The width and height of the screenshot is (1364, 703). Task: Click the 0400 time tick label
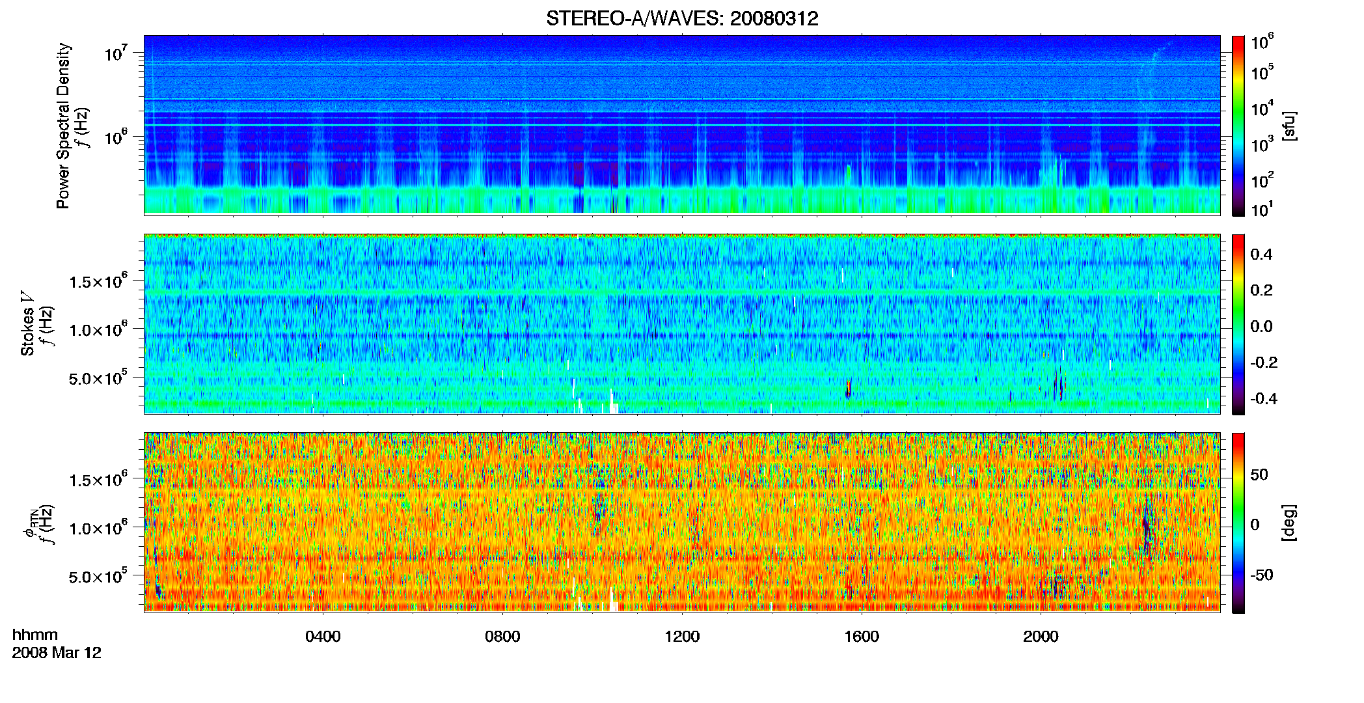[323, 636]
